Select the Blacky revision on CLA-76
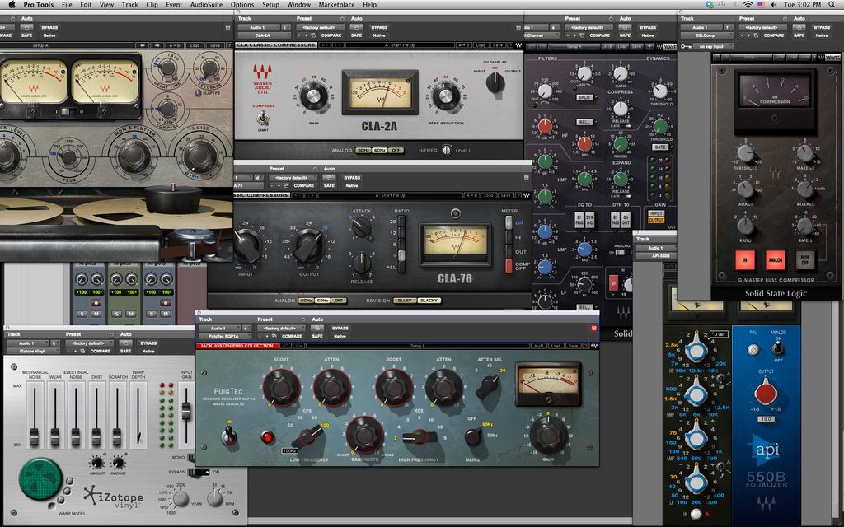This screenshot has width=844, height=527. pyautogui.click(x=429, y=301)
